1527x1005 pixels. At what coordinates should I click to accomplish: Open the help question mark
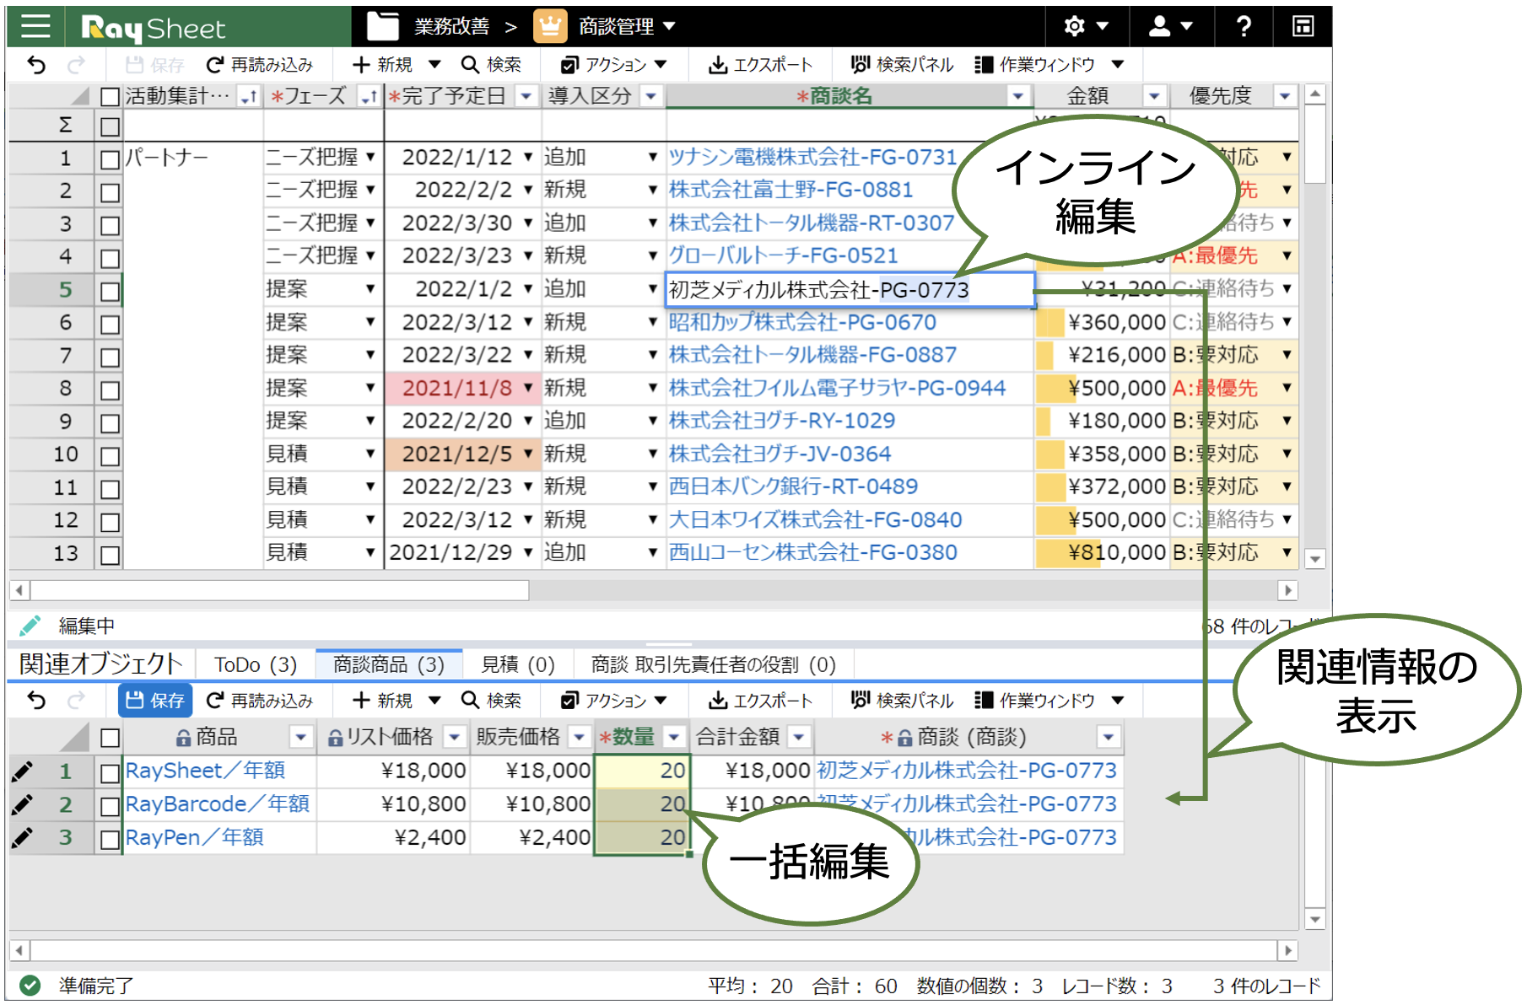pyautogui.click(x=1243, y=27)
